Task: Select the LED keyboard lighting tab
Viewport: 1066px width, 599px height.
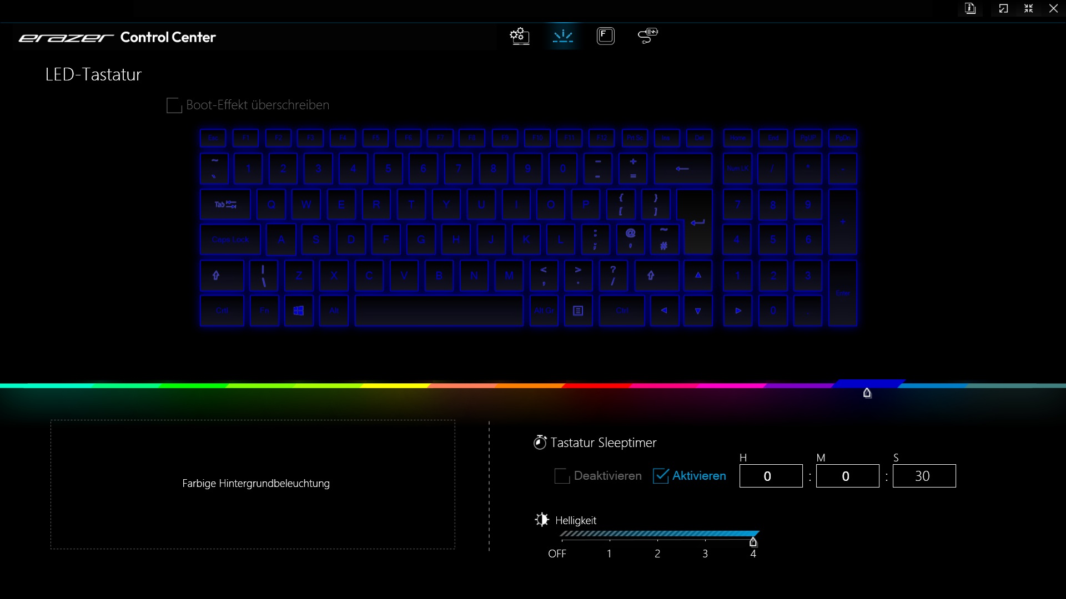Action: pyautogui.click(x=563, y=37)
